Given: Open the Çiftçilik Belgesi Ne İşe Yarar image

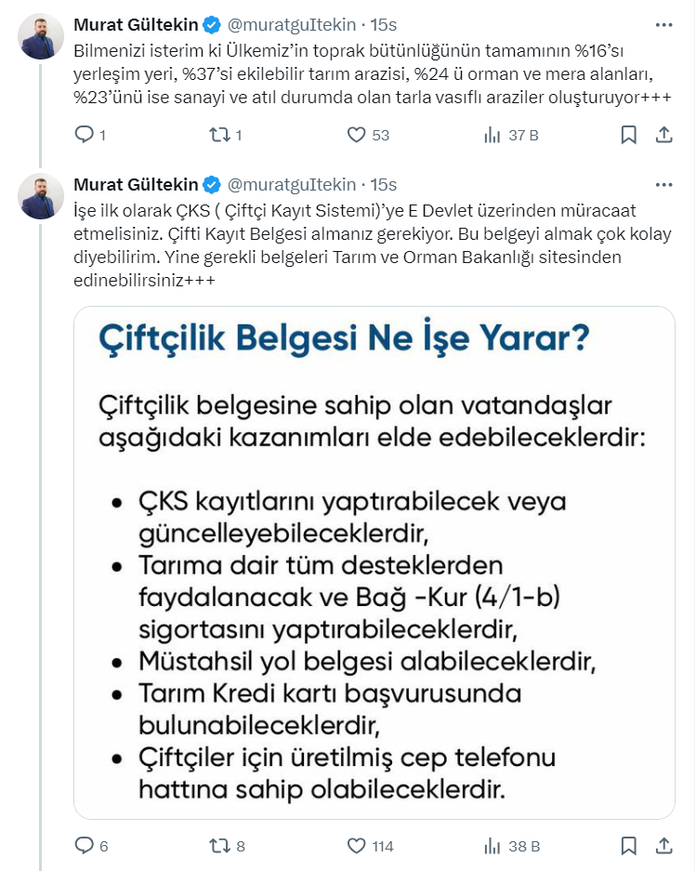Looking at the screenshot, I should (x=374, y=562).
